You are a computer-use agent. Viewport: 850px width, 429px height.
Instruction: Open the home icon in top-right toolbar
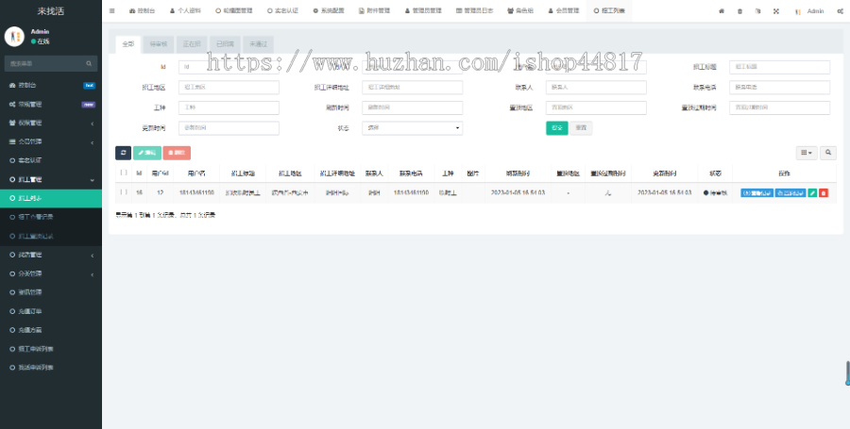722,11
